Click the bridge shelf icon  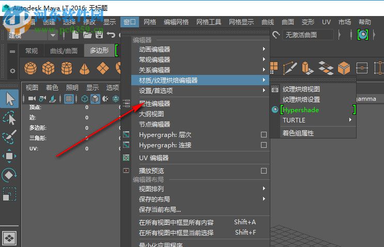point(326,68)
